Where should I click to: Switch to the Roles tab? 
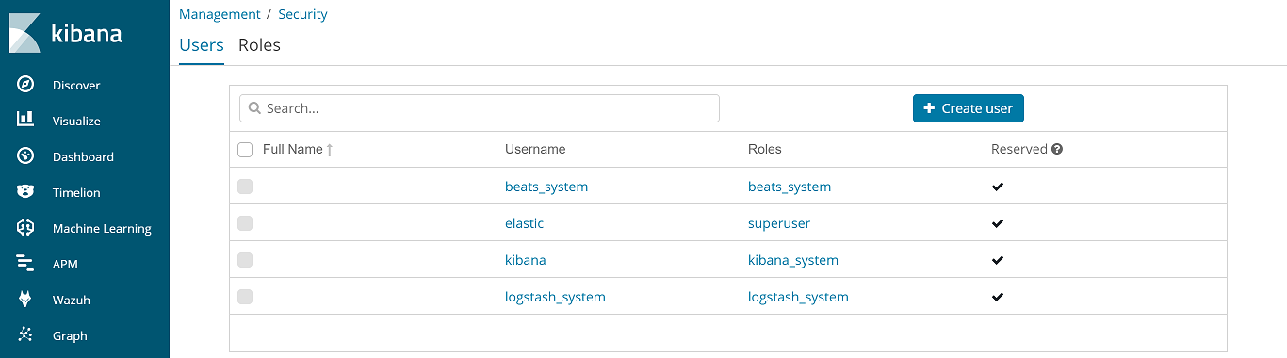pos(259,45)
